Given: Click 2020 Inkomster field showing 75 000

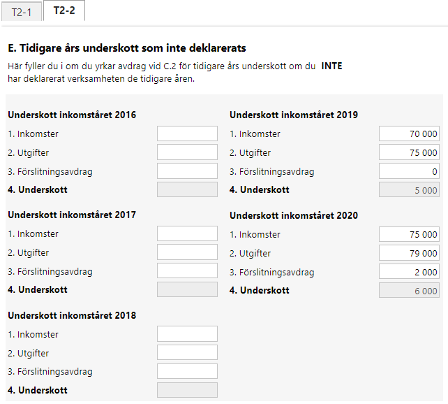Looking at the screenshot, I should [x=409, y=234].
